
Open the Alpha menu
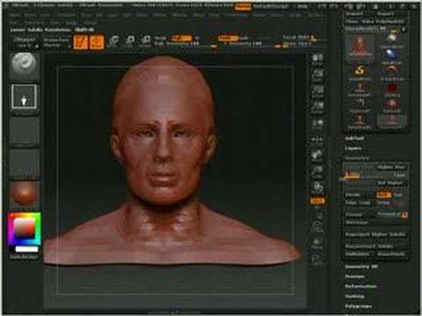[15, 15]
